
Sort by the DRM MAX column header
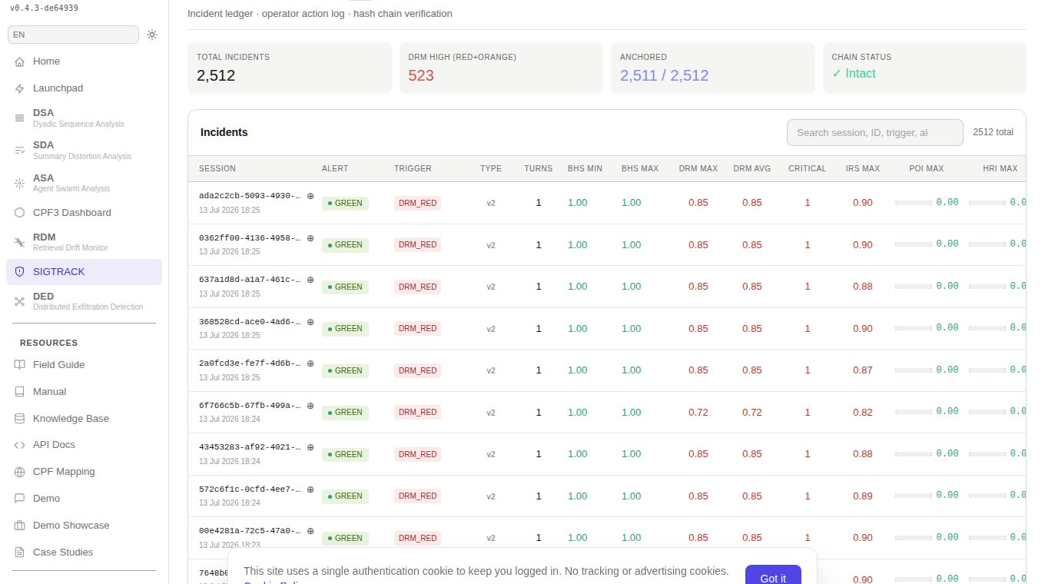[698, 168]
